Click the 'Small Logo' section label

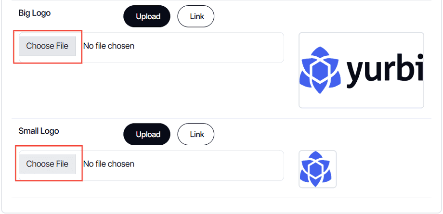pyautogui.click(x=39, y=131)
